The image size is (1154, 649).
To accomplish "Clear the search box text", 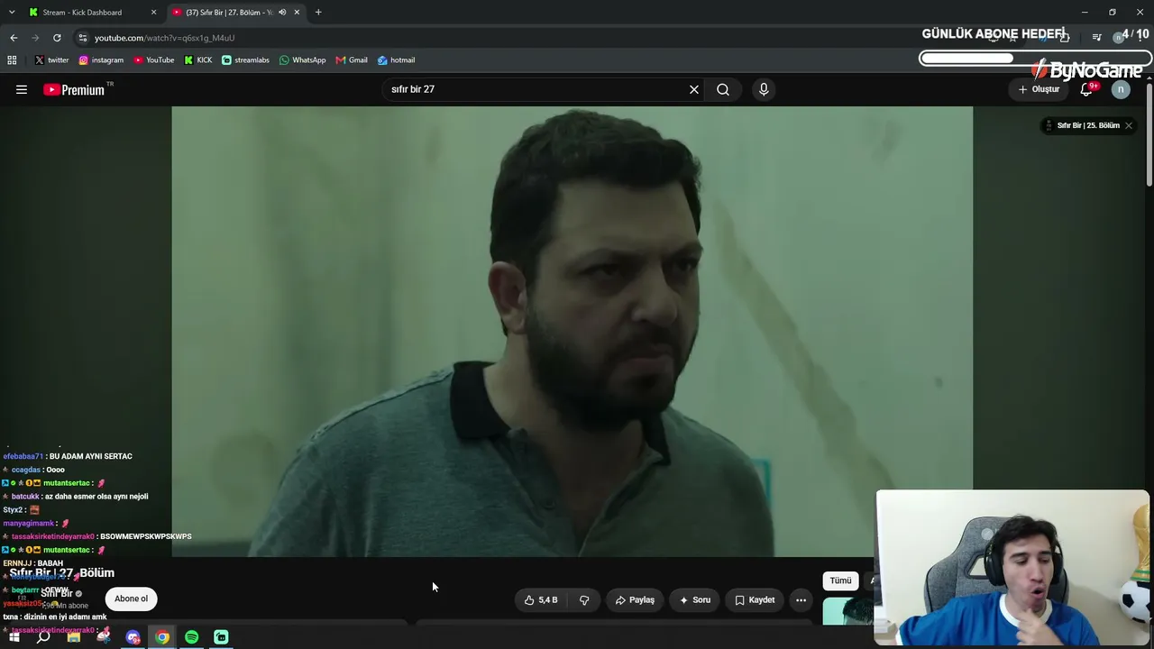I will click(694, 89).
